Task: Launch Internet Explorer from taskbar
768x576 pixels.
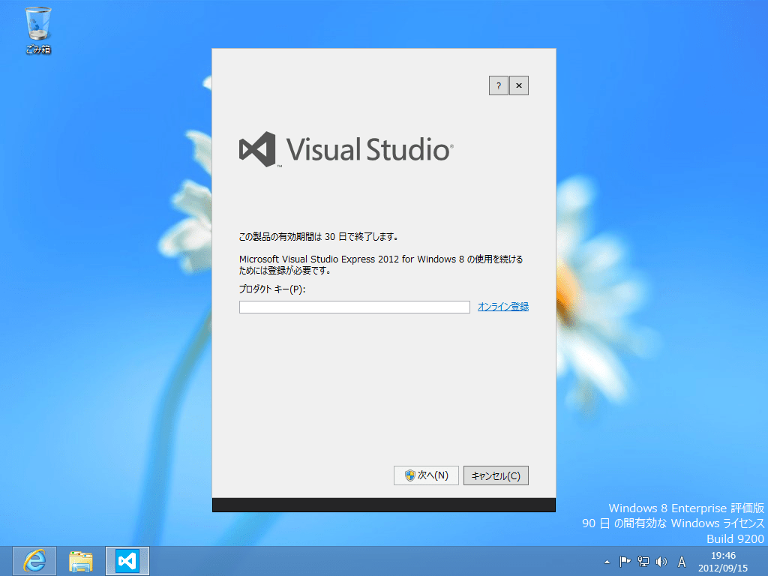Action: (34, 561)
